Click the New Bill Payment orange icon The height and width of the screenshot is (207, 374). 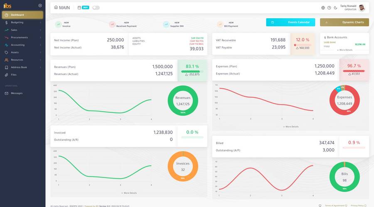tap(220, 24)
